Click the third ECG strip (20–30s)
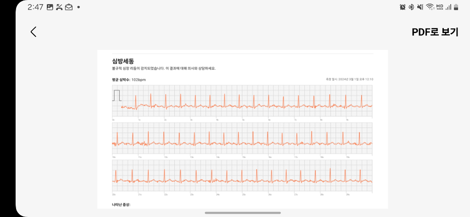The height and width of the screenshot is (217, 470). (242, 176)
